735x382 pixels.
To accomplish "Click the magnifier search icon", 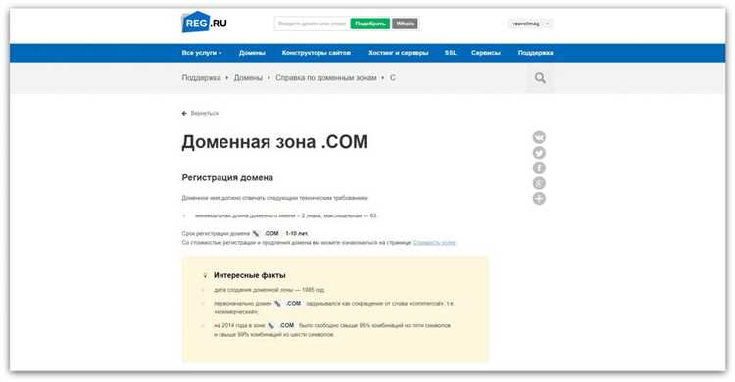I will (540, 77).
